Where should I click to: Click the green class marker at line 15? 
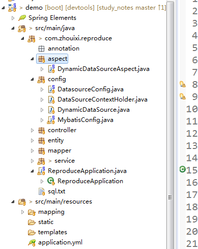pyautogui.click(x=183, y=169)
